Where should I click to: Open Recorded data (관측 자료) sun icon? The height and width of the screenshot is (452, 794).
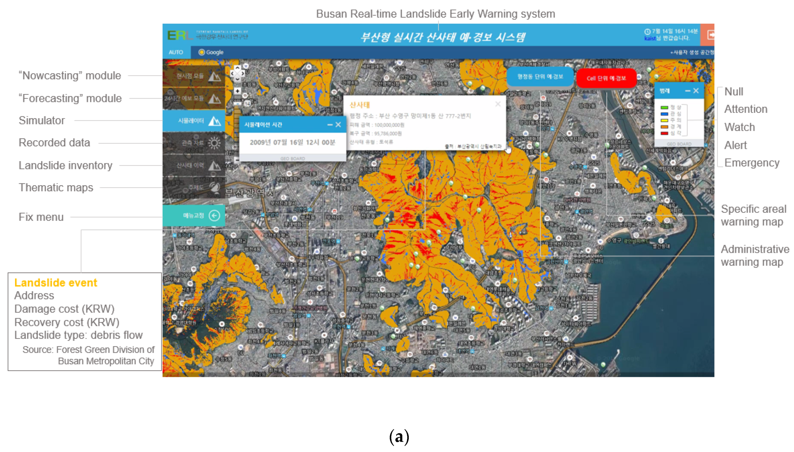click(x=214, y=143)
